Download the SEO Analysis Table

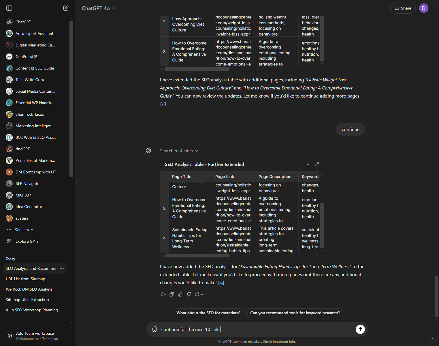[308, 164]
